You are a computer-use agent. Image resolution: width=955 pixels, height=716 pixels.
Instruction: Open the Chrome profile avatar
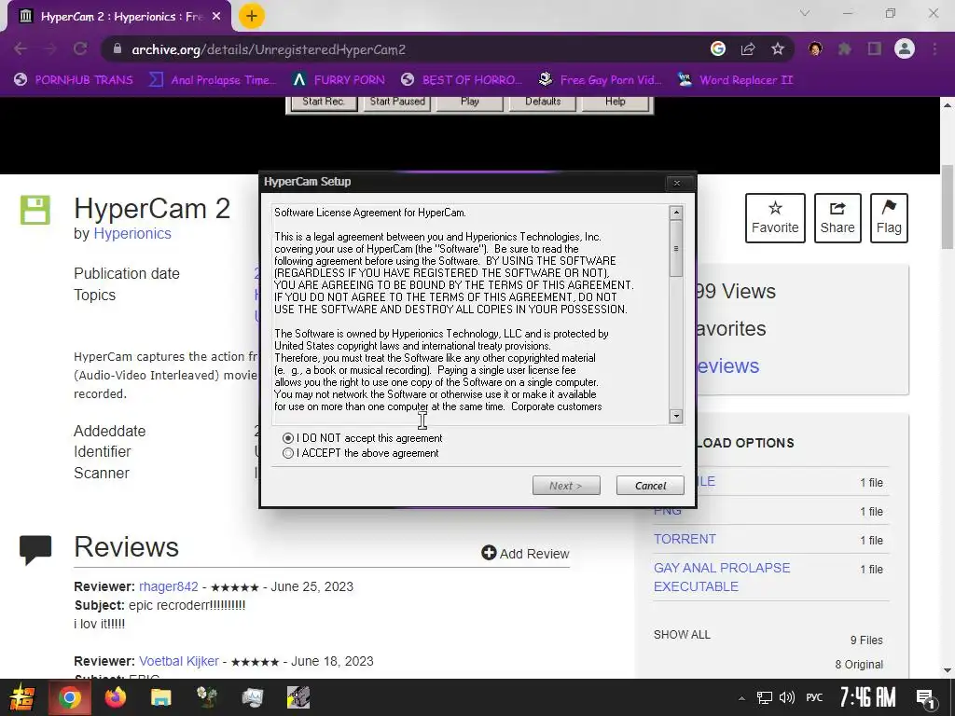905,49
